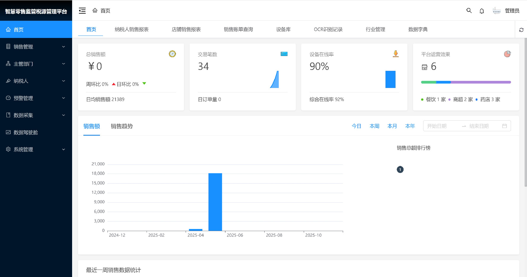Click the refresh icon beside the tabs
Viewport: 527px width, 277px height.
(521, 30)
